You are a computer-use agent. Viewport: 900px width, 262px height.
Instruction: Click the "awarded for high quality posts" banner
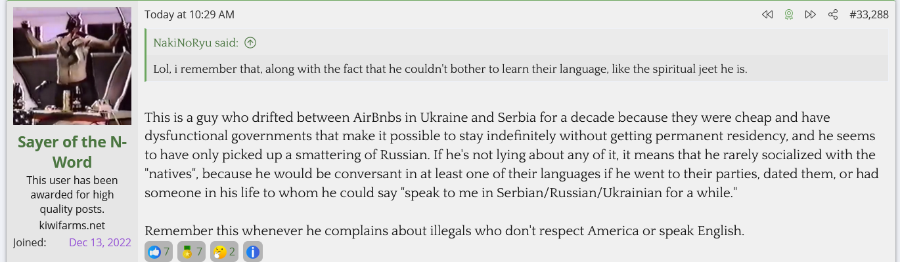point(72,195)
